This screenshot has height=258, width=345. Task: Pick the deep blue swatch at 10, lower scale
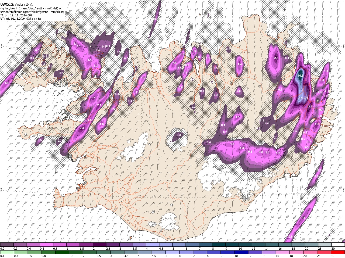241,252
